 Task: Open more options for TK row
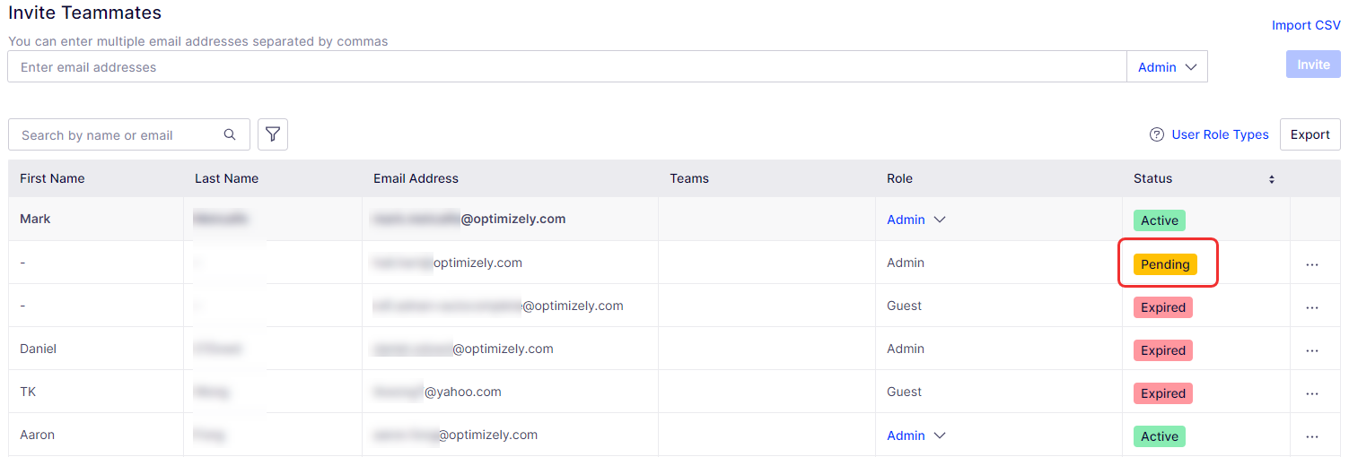coord(1312,393)
